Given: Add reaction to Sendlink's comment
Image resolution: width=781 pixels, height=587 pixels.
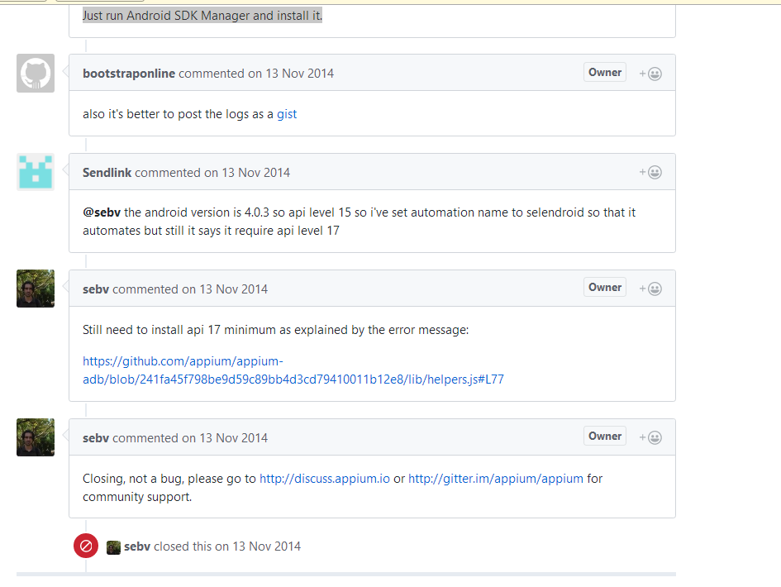Looking at the screenshot, I should pyautogui.click(x=650, y=173).
